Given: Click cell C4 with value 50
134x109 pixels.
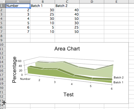Looking at the screenshot, I should (67, 19).
